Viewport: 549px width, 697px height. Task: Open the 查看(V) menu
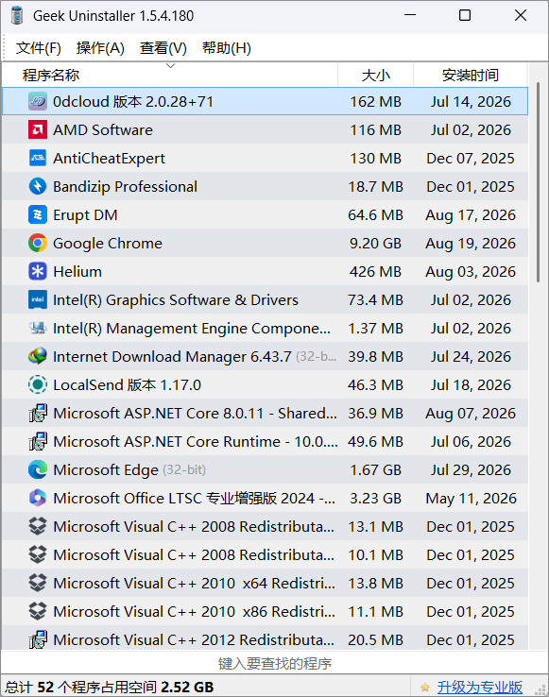[x=163, y=48]
